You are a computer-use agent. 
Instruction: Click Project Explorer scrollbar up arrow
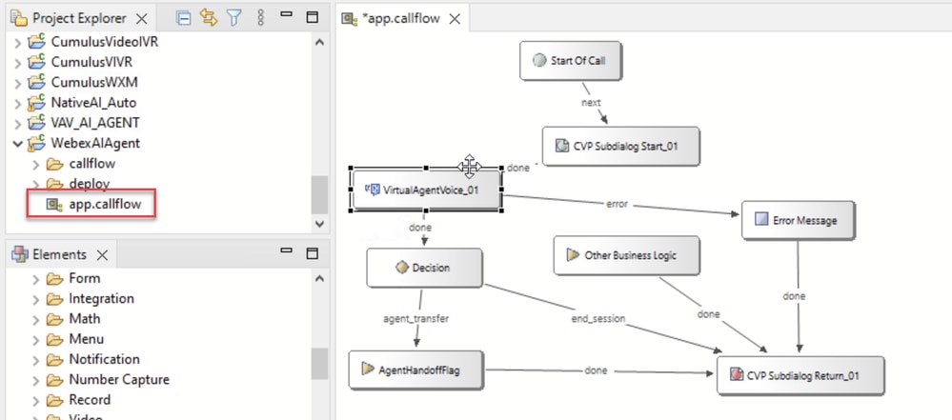320,42
